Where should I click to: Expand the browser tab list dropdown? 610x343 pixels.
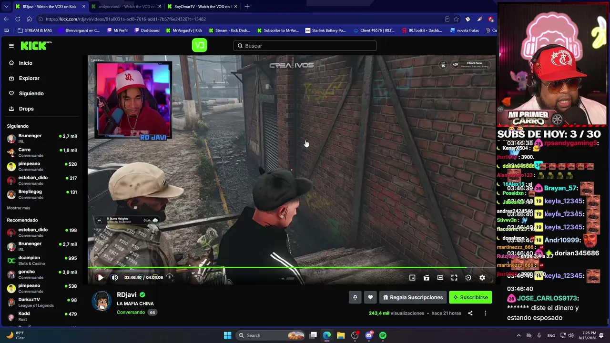point(6,7)
